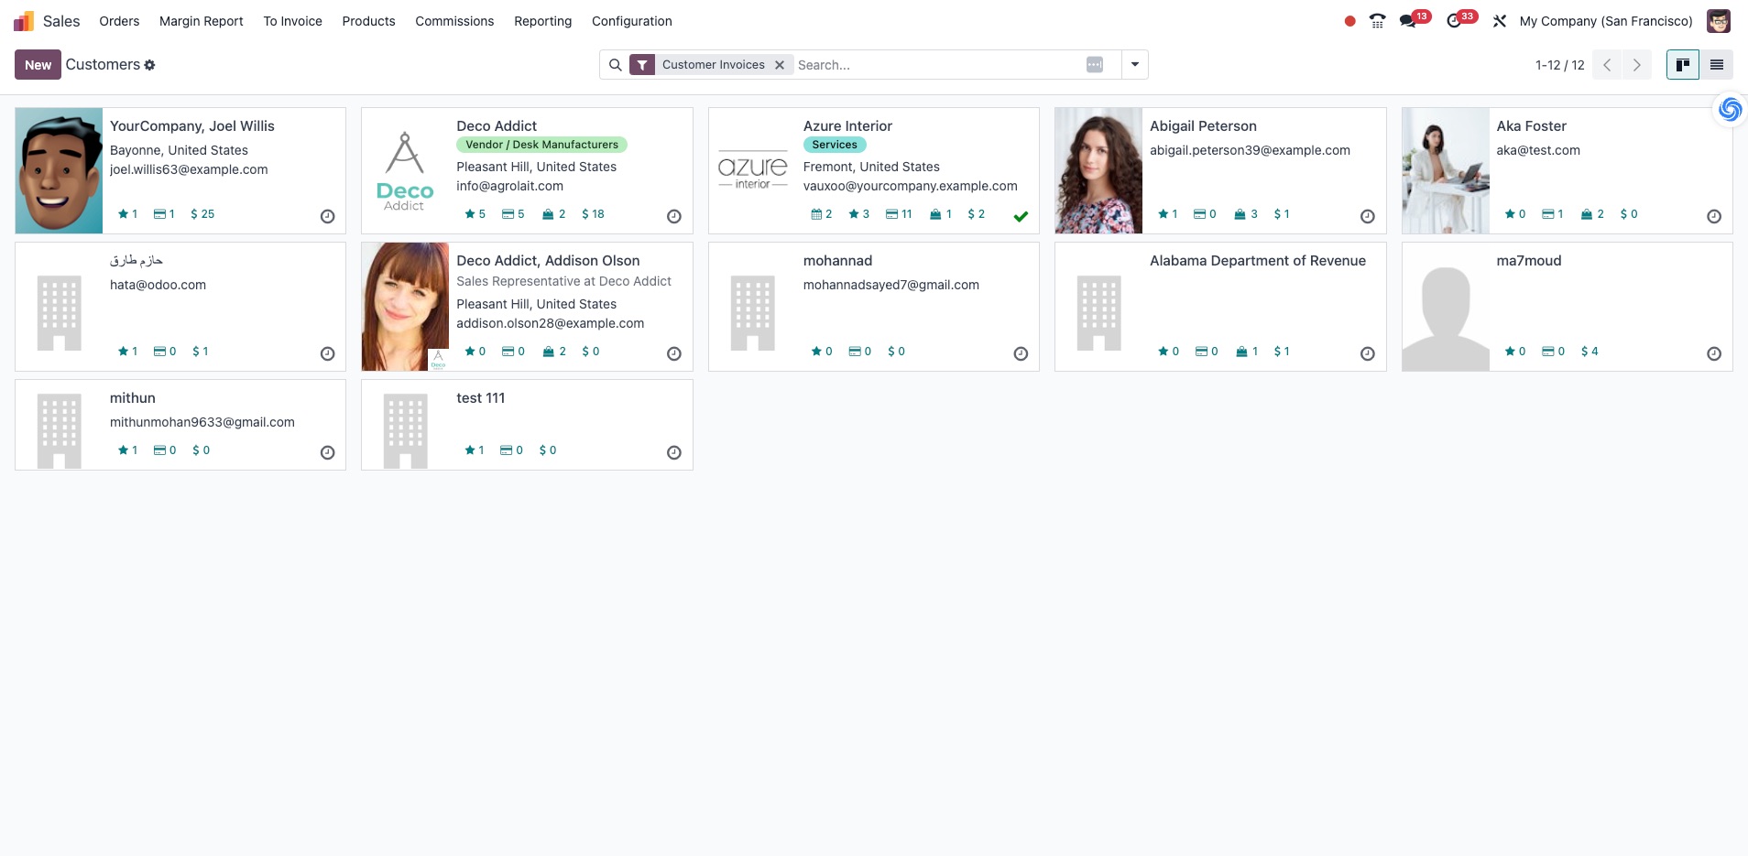Image resolution: width=1748 pixels, height=856 pixels.
Task: Click the search panel toggle icon
Action: [1095, 65]
